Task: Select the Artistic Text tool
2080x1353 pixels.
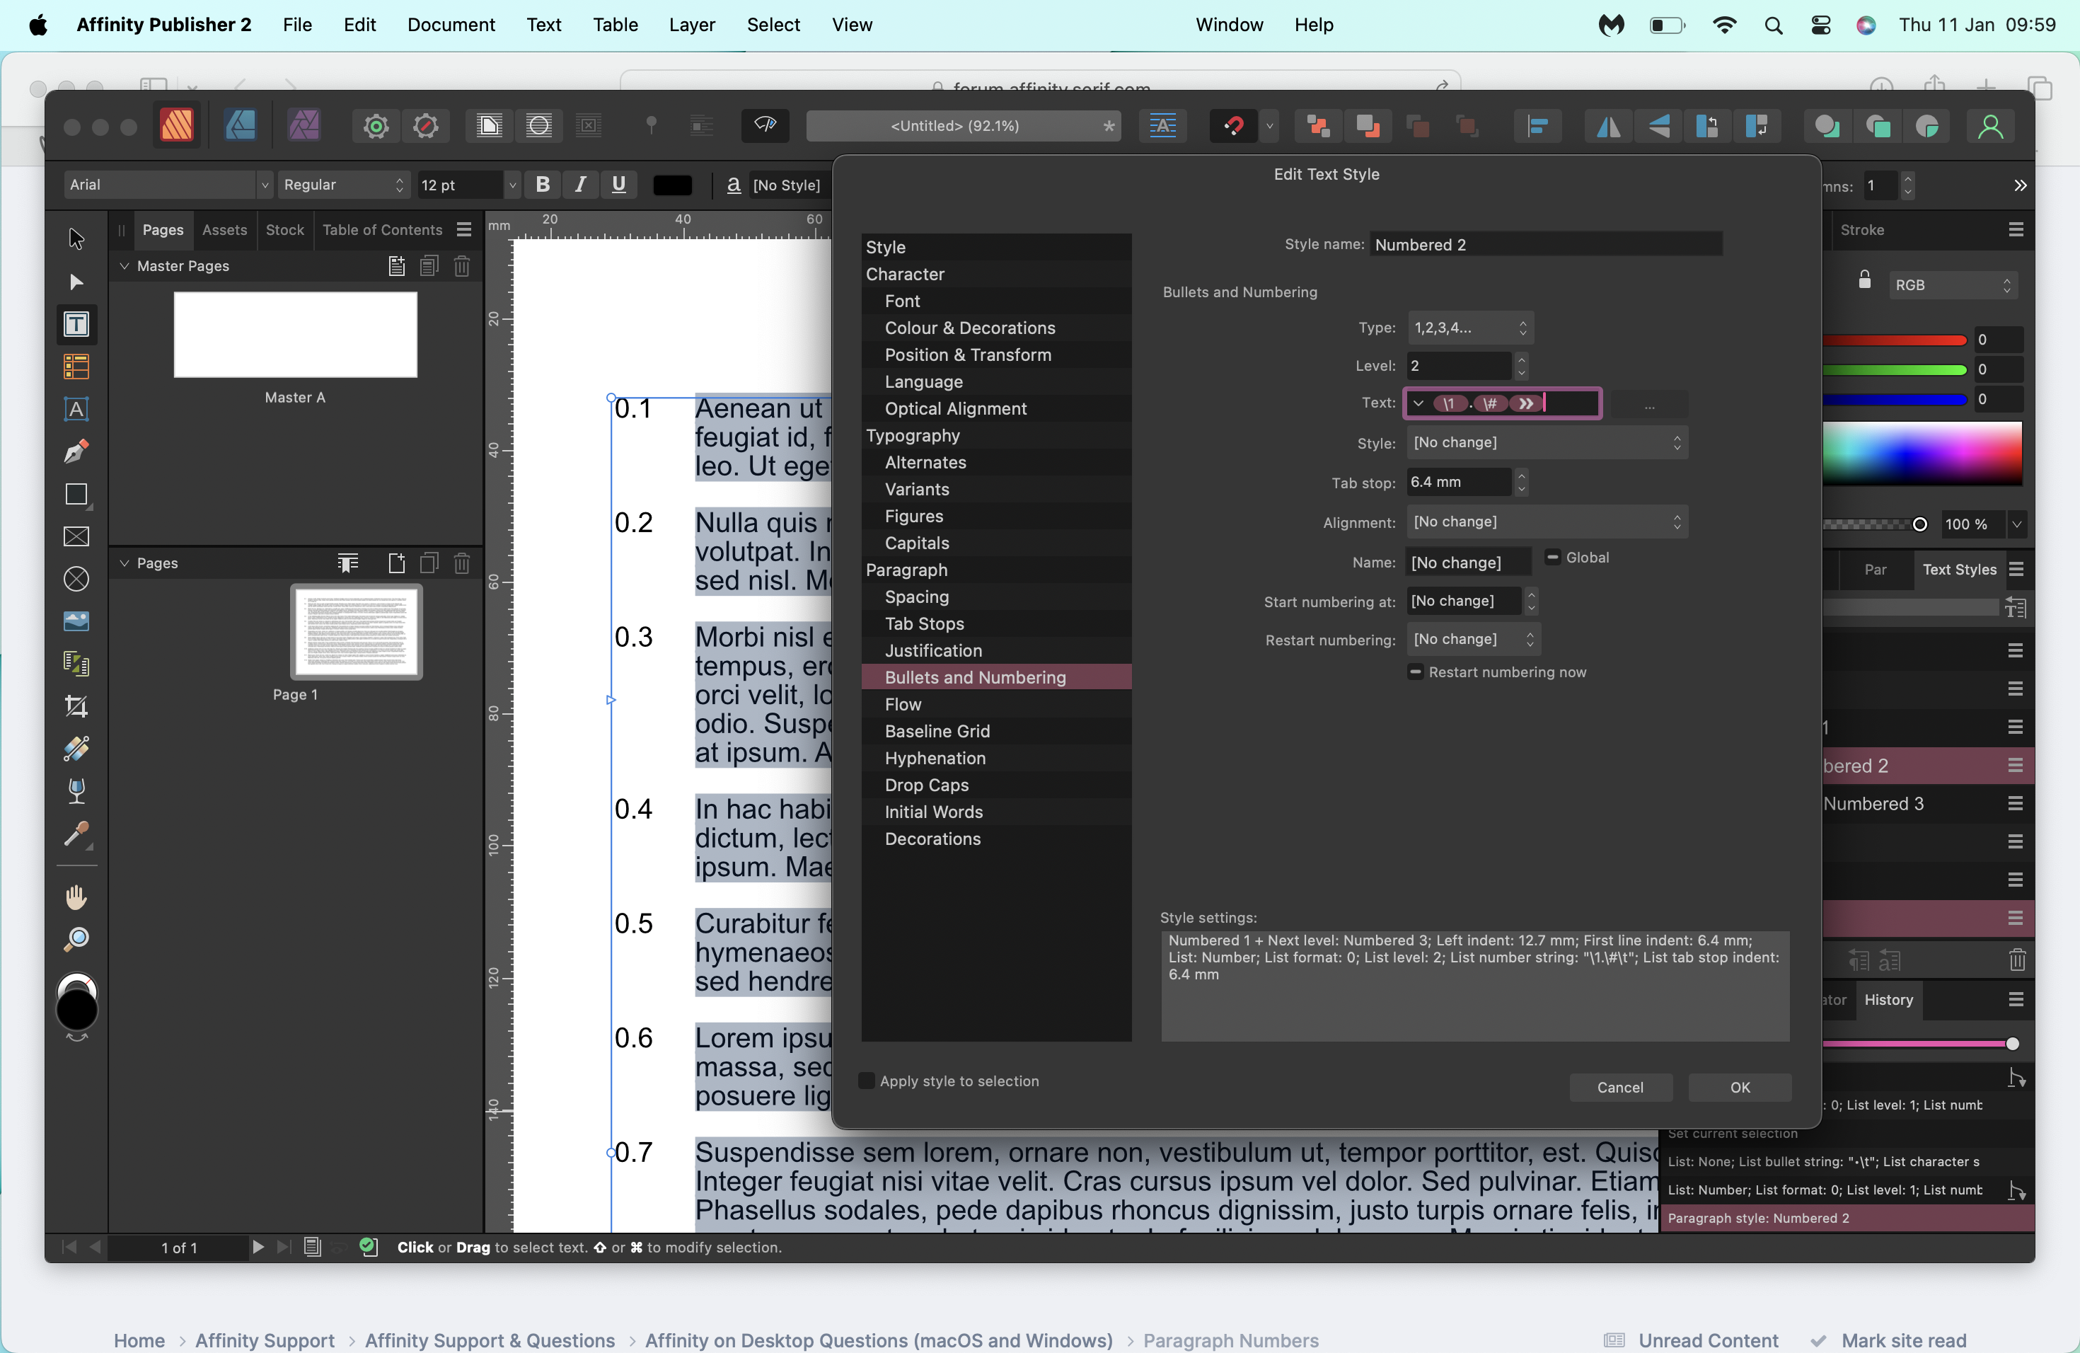Action: pos(77,409)
